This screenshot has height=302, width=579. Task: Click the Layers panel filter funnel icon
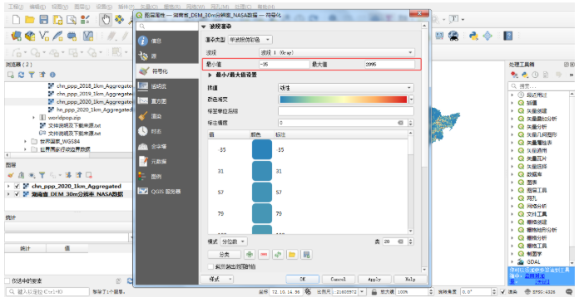42,175
